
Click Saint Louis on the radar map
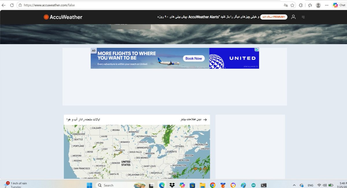pos(149,166)
